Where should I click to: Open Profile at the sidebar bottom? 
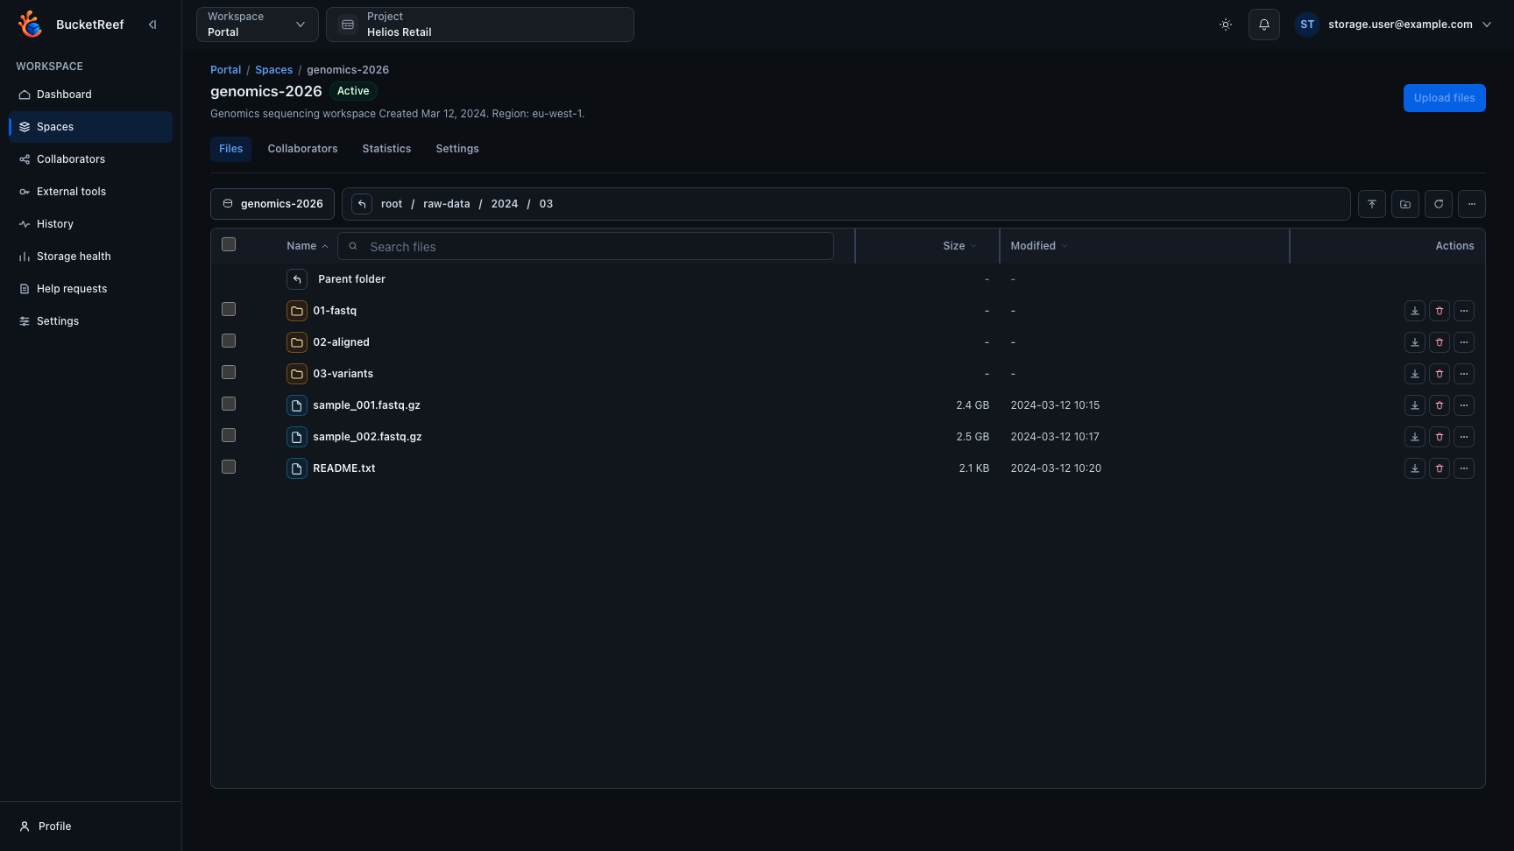[90, 826]
